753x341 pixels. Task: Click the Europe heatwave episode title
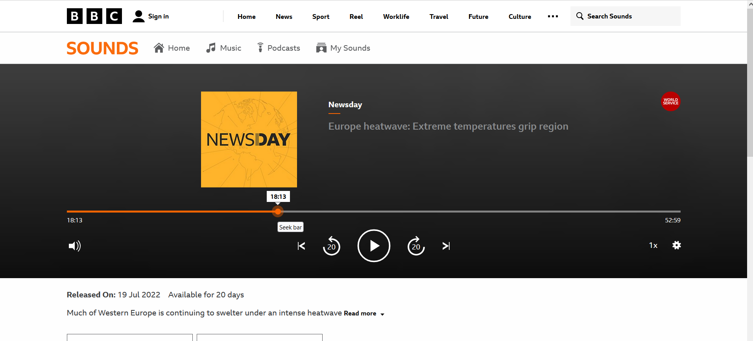click(x=448, y=126)
